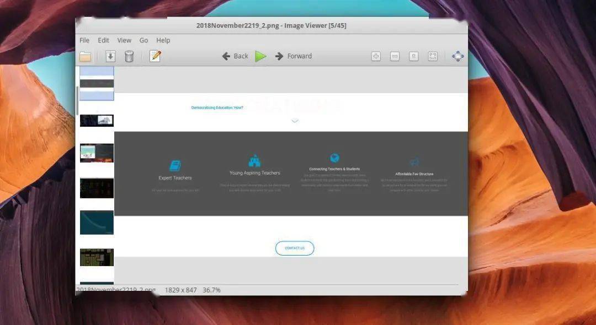Click the Open folder icon in toolbar

pyautogui.click(x=85, y=56)
